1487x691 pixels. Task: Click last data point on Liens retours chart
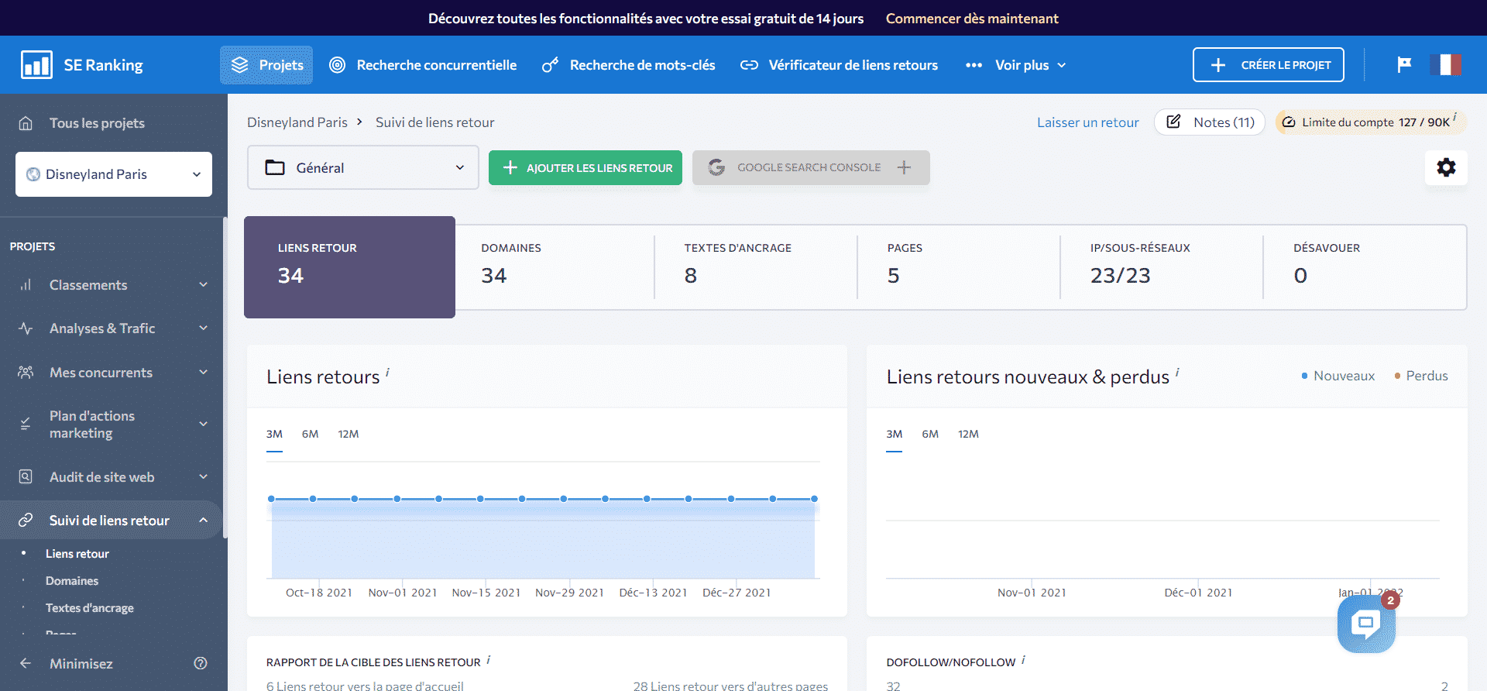coord(814,499)
